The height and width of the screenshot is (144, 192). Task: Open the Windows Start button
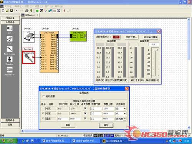click(9, 141)
